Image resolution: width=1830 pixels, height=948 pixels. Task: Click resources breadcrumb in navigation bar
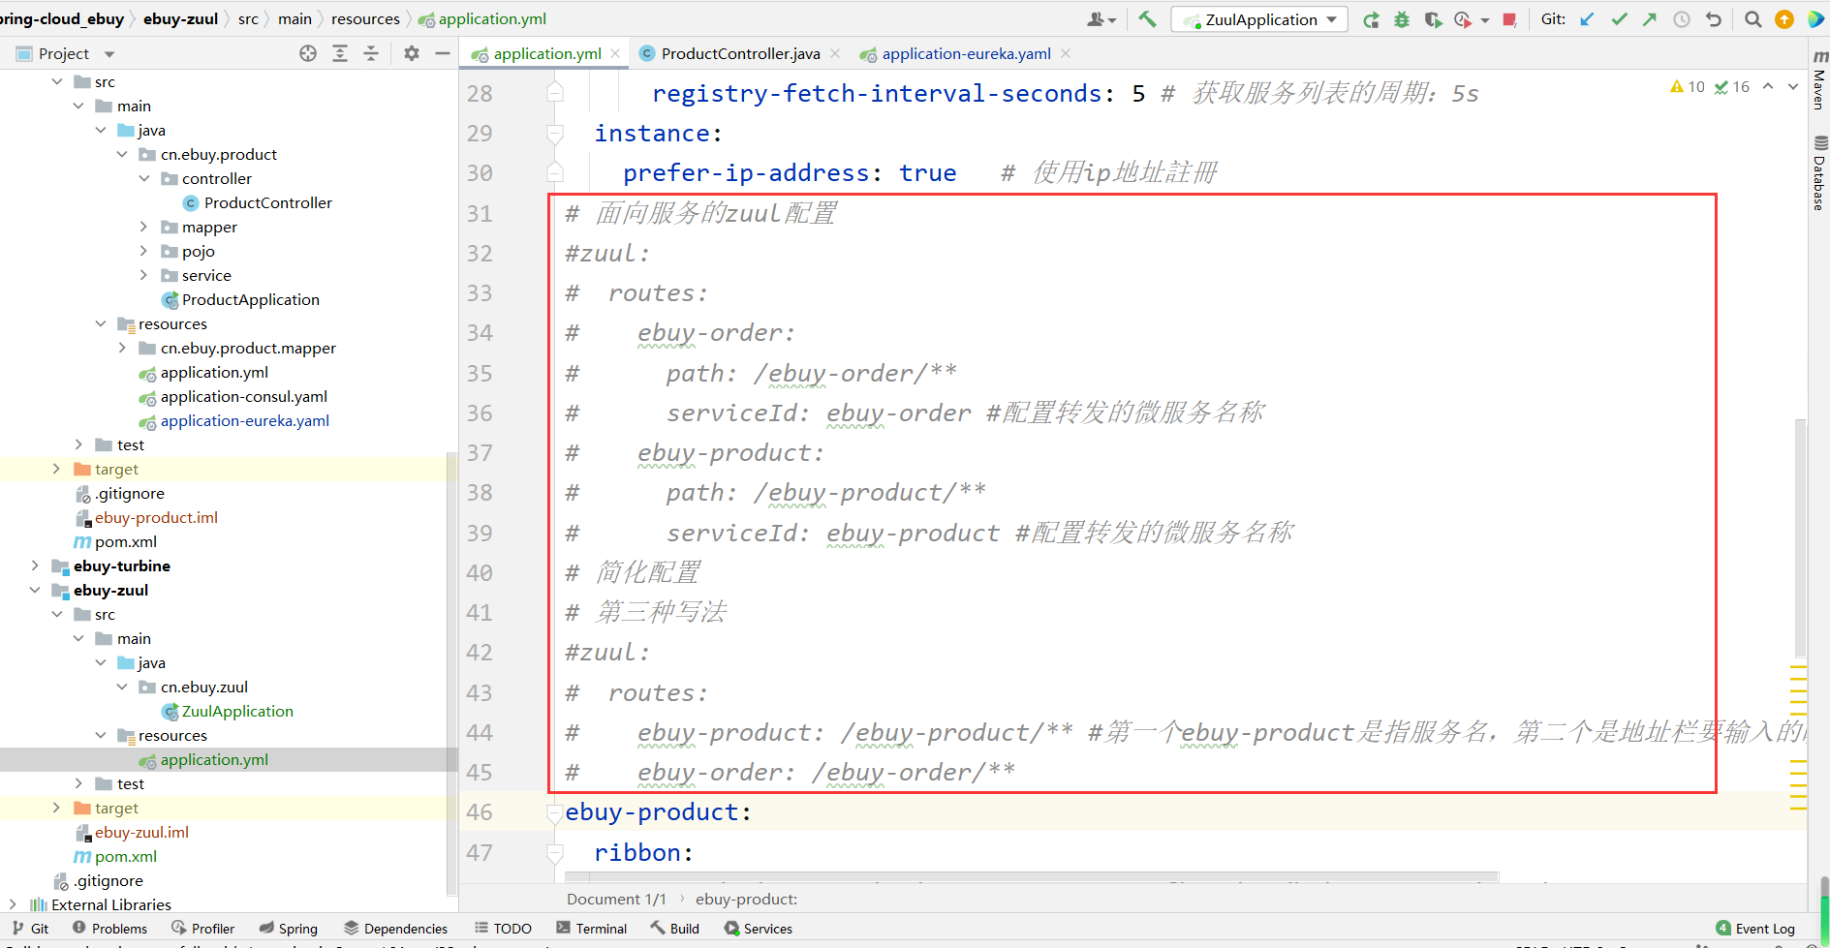365,18
